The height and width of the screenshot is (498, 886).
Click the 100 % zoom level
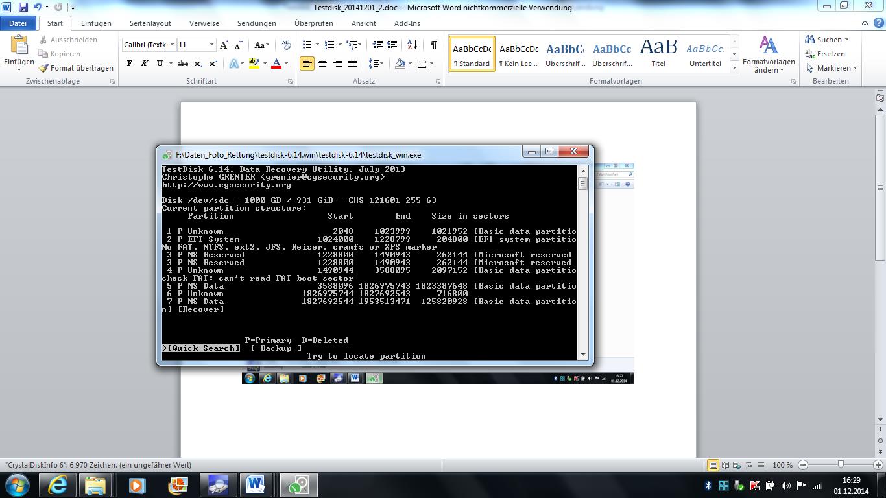point(783,465)
